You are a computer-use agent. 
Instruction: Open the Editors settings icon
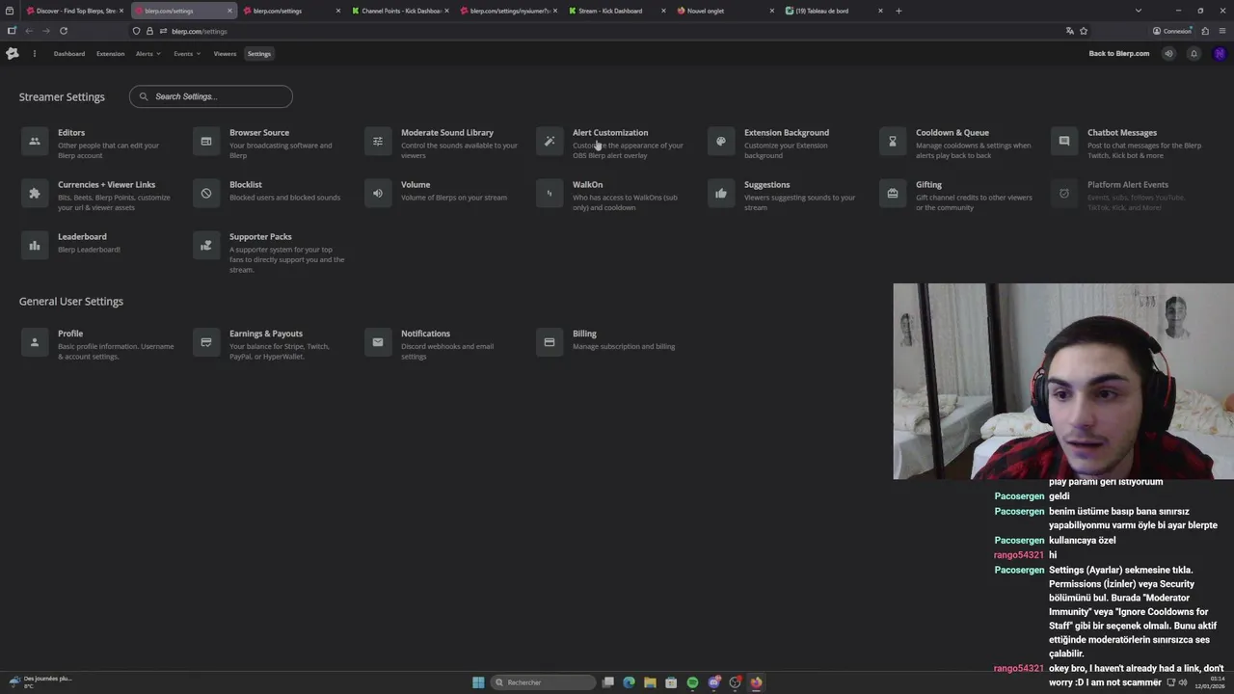35,142
